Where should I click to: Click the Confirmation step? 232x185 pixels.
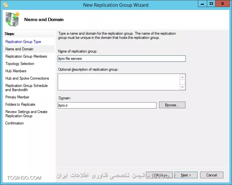pos(14,123)
